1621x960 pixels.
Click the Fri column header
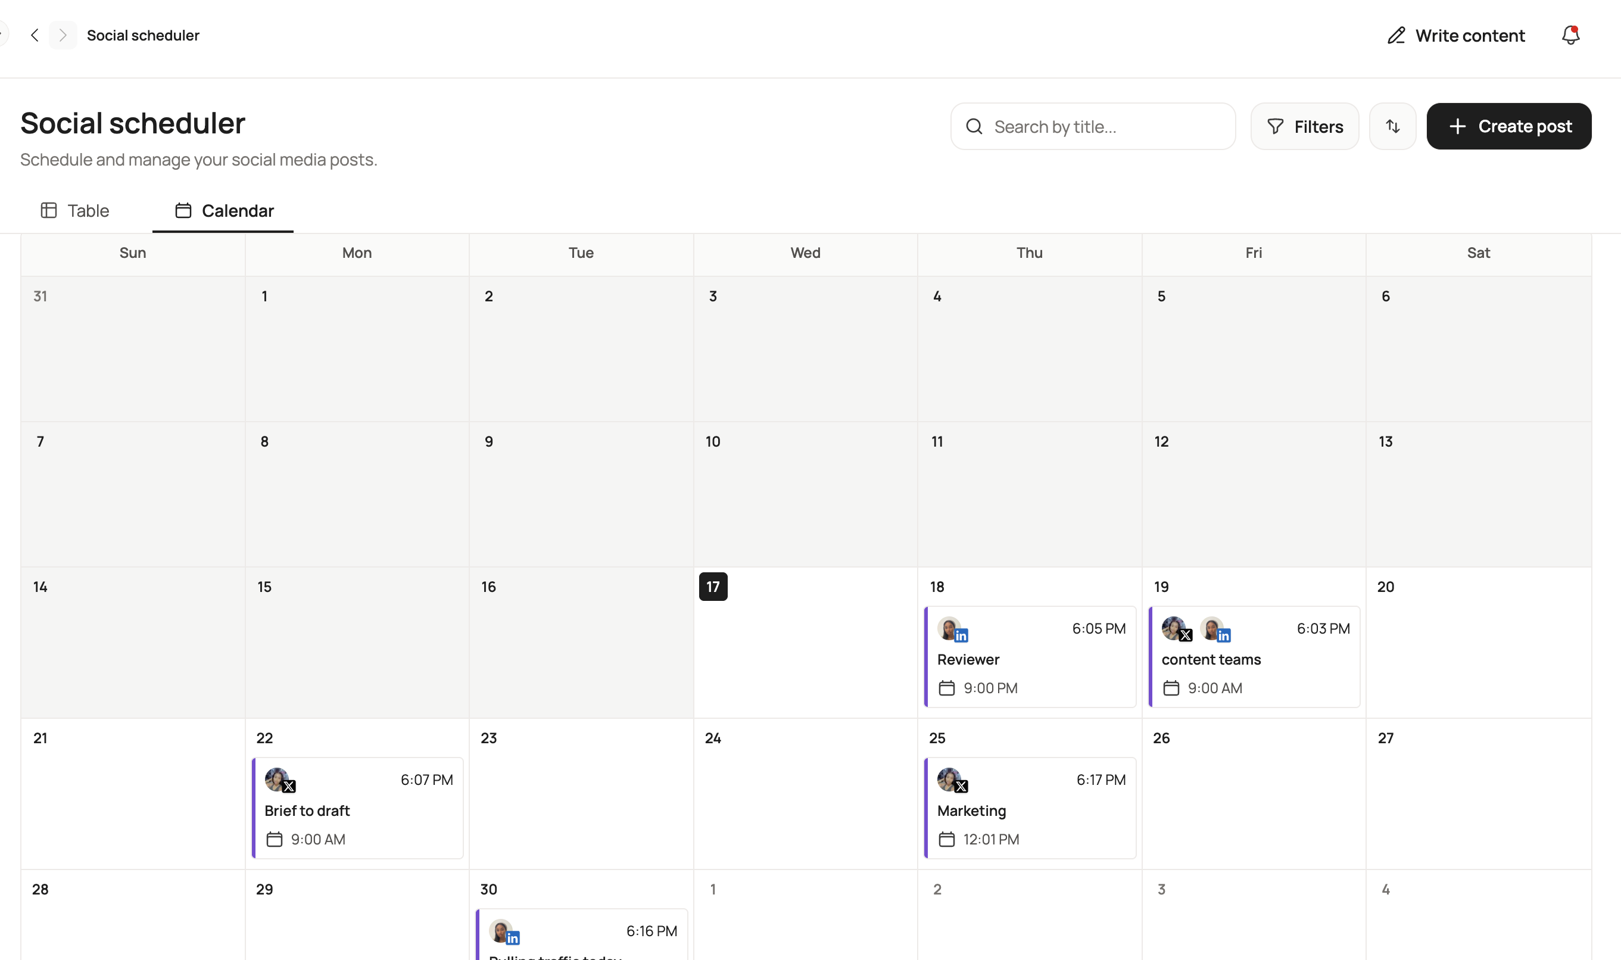[x=1254, y=253]
